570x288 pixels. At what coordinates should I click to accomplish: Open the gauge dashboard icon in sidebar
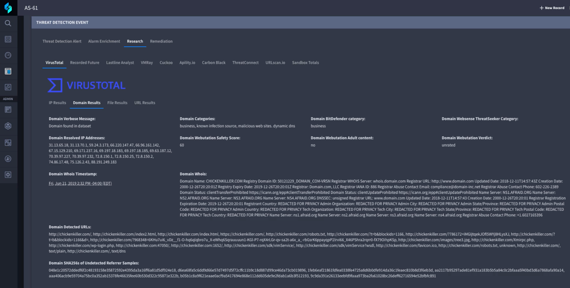coord(8,55)
